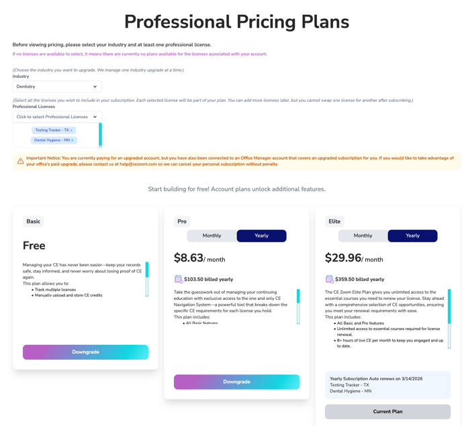
Task: Open the Industry dropdown chevron
Action: point(95,87)
